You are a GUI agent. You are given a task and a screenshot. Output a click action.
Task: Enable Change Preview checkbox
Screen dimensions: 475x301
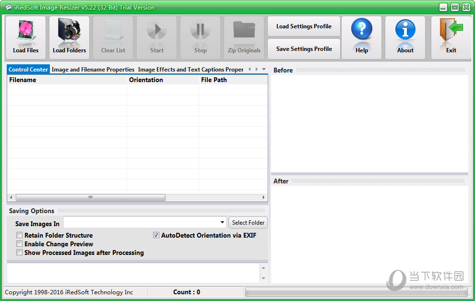point(19,244)
